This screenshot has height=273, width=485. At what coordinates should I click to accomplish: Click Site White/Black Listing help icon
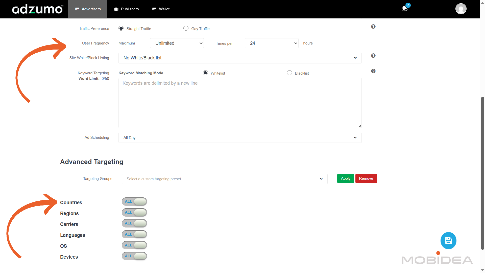(373, 56)
